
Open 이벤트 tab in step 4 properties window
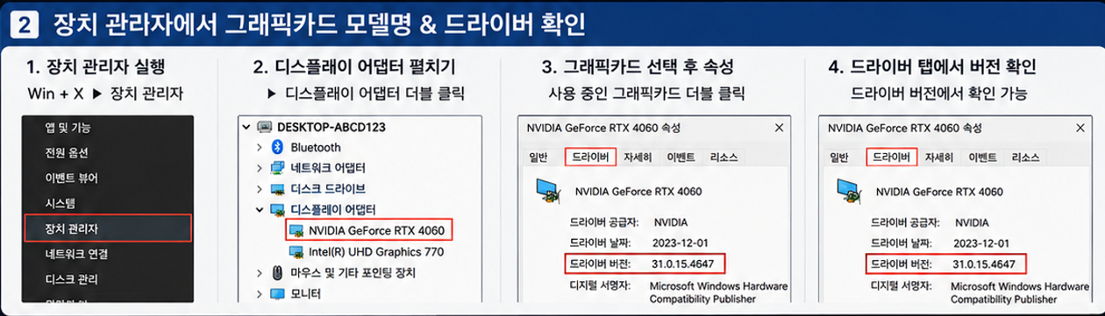(982, 158)
